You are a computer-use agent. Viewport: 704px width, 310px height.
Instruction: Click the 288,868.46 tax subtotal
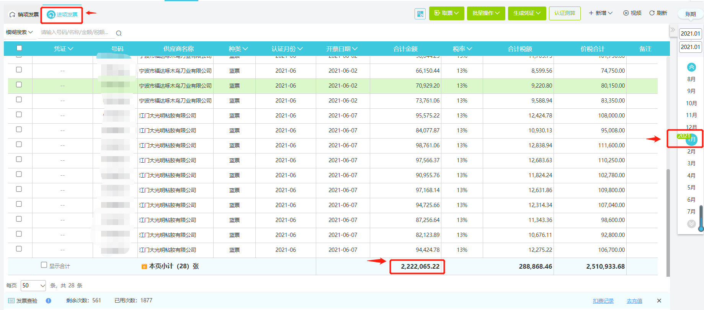point(535,266)
